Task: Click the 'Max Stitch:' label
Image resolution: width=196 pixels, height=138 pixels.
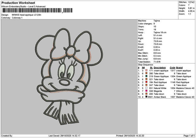Action: (x=143, y=53)
